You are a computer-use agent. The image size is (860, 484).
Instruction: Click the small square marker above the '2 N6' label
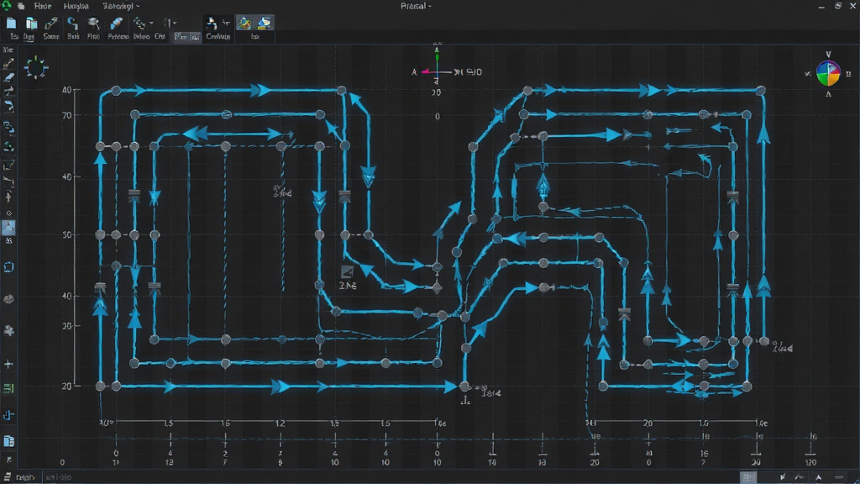(x=347, y=272)
